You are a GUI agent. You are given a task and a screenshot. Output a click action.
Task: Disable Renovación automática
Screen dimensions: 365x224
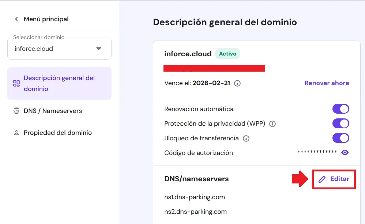340,109
